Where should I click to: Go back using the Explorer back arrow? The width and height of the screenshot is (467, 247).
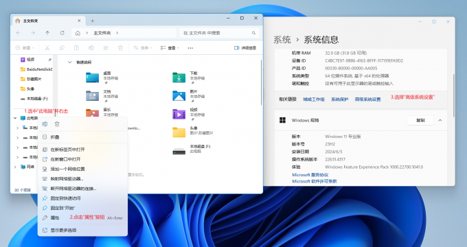point(19,33)
